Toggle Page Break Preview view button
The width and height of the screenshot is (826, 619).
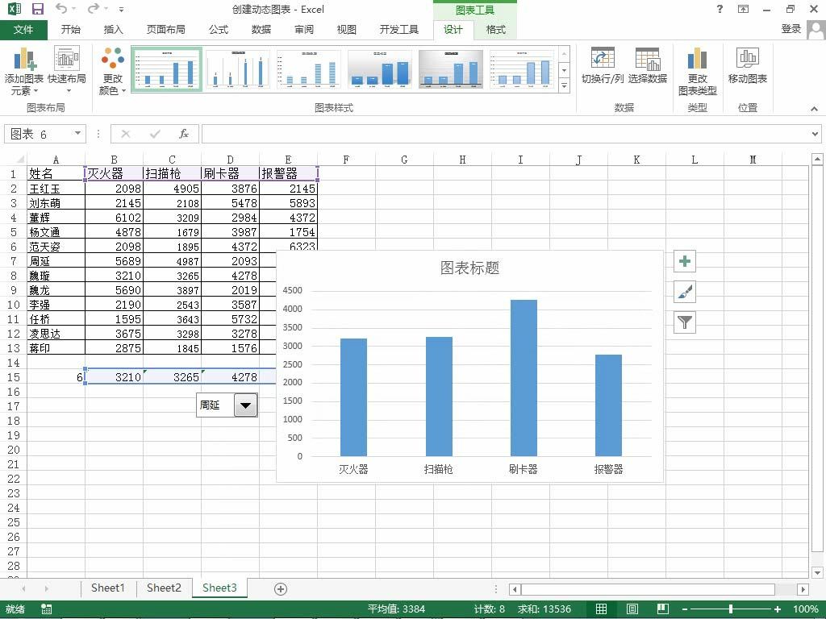[x=663, y=609]
